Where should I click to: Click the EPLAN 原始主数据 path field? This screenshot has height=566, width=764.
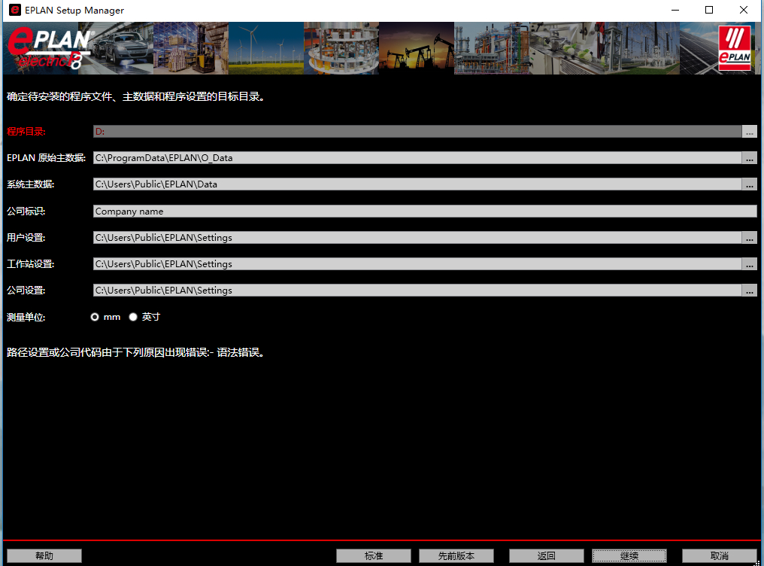coord(417,157)
